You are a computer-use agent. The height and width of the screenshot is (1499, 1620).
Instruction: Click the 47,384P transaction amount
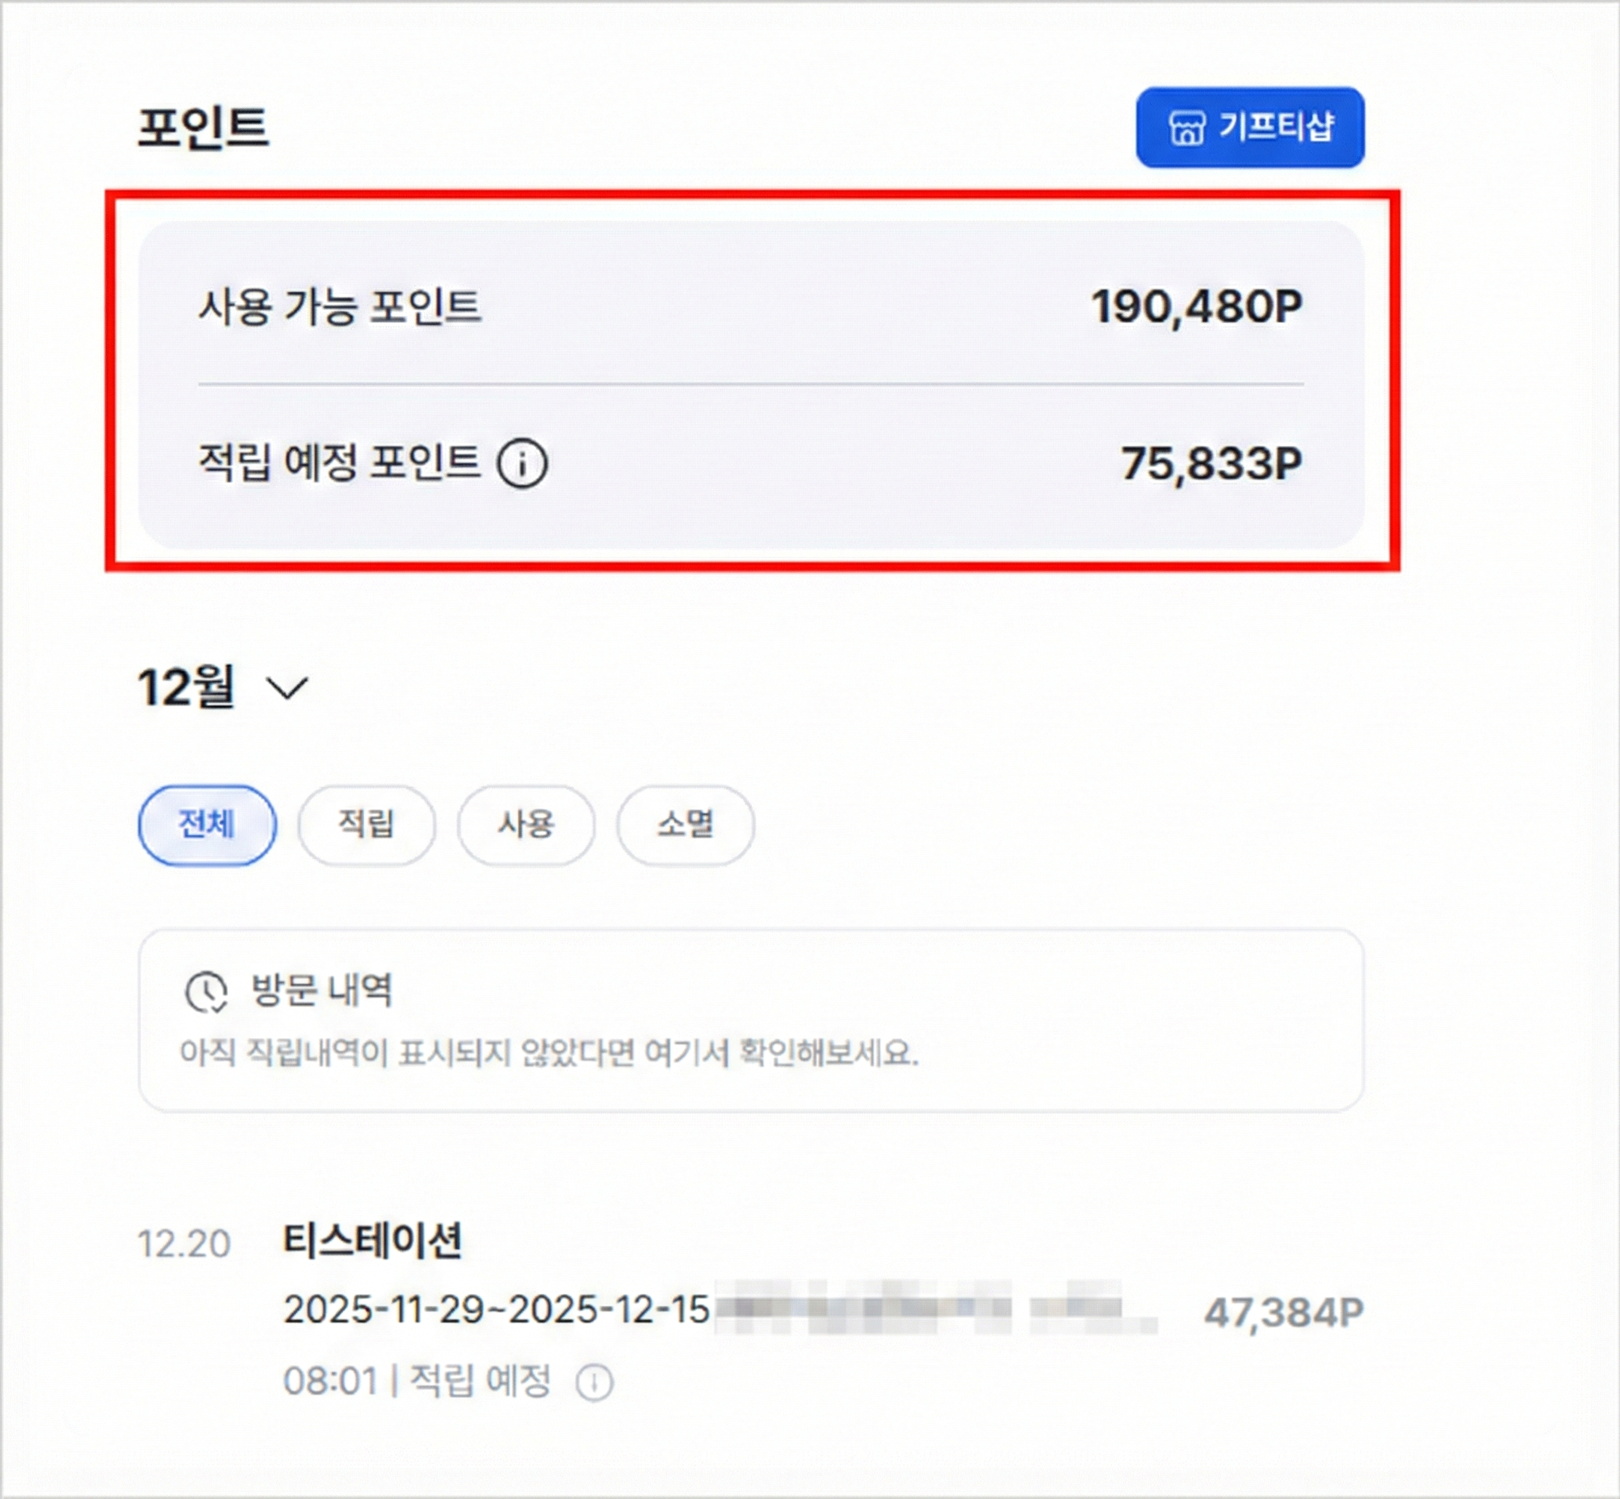(x=1283, y=1312)
